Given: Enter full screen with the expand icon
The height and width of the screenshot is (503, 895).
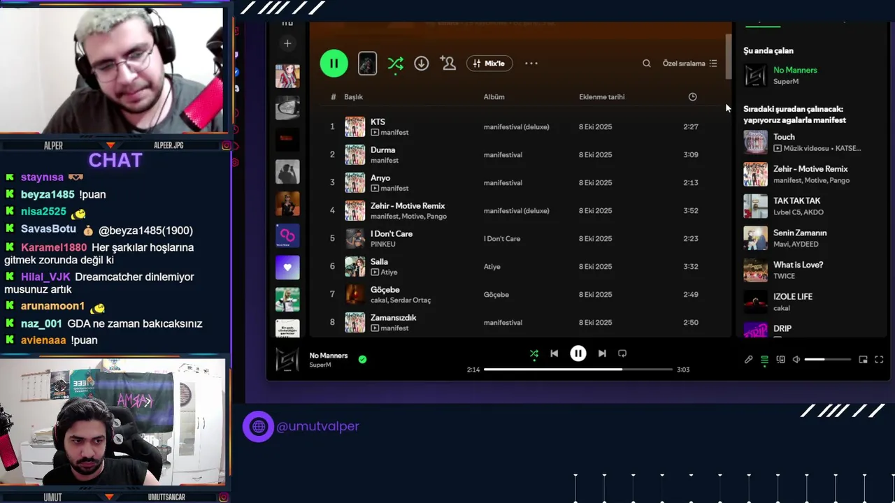Looking at the screenshot, I should (879, 360).
